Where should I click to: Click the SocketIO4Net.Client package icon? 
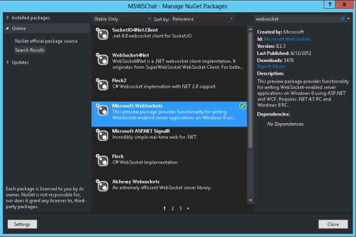coord(102,34)
